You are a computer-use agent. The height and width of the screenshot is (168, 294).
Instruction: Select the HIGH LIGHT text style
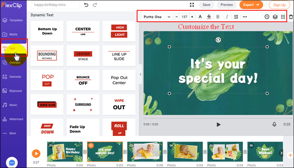119,31
